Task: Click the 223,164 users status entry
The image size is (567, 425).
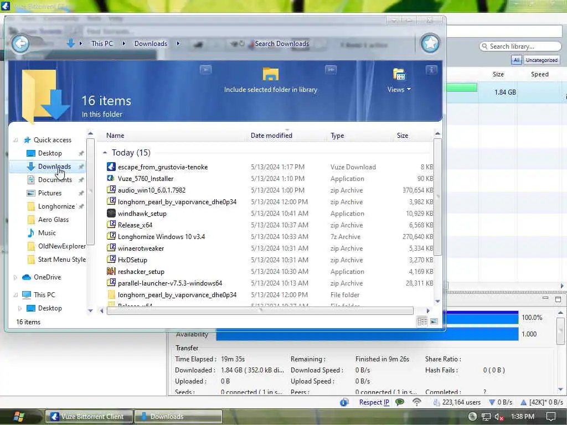Action: coord(457,402)
